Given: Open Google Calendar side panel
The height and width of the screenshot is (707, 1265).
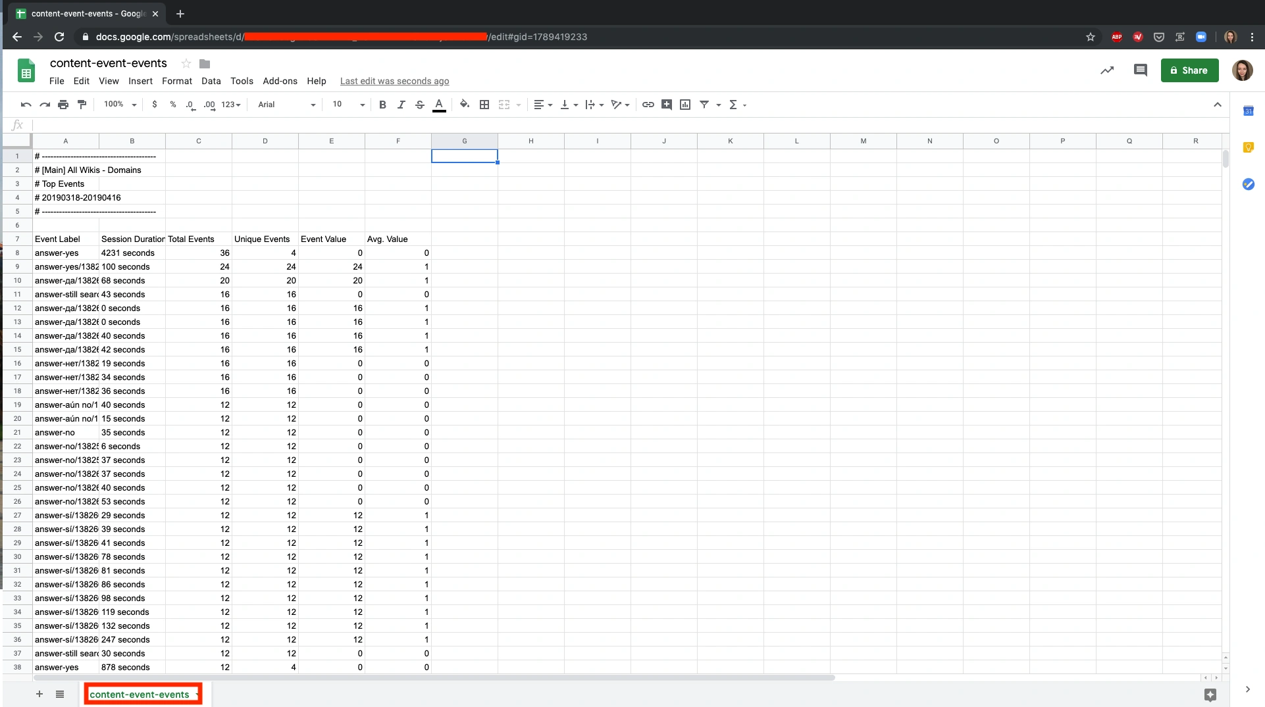Looking at the screenshot, I should (1248, 111).
